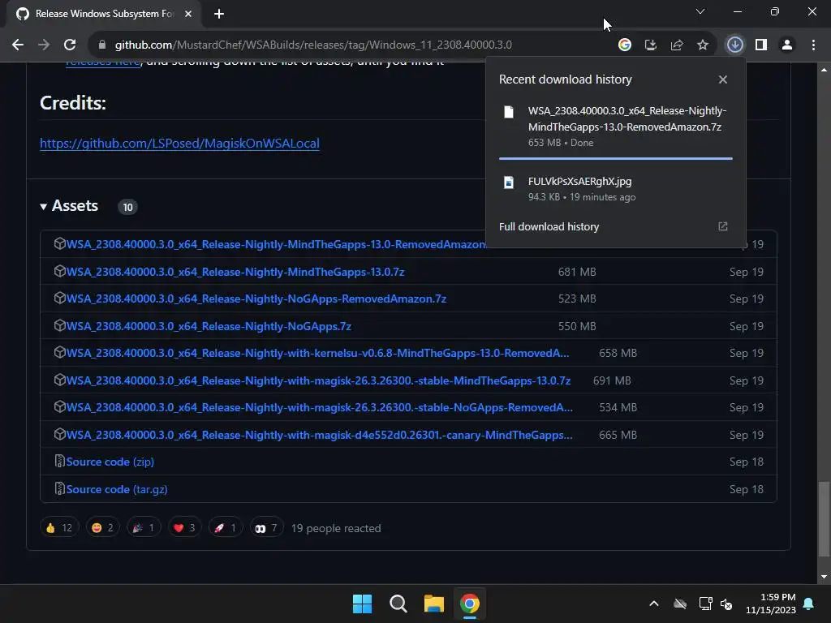This screenshot has width=831, height=623.
Task: Open Chrome three-dot menu
Action: pos(813,45)
